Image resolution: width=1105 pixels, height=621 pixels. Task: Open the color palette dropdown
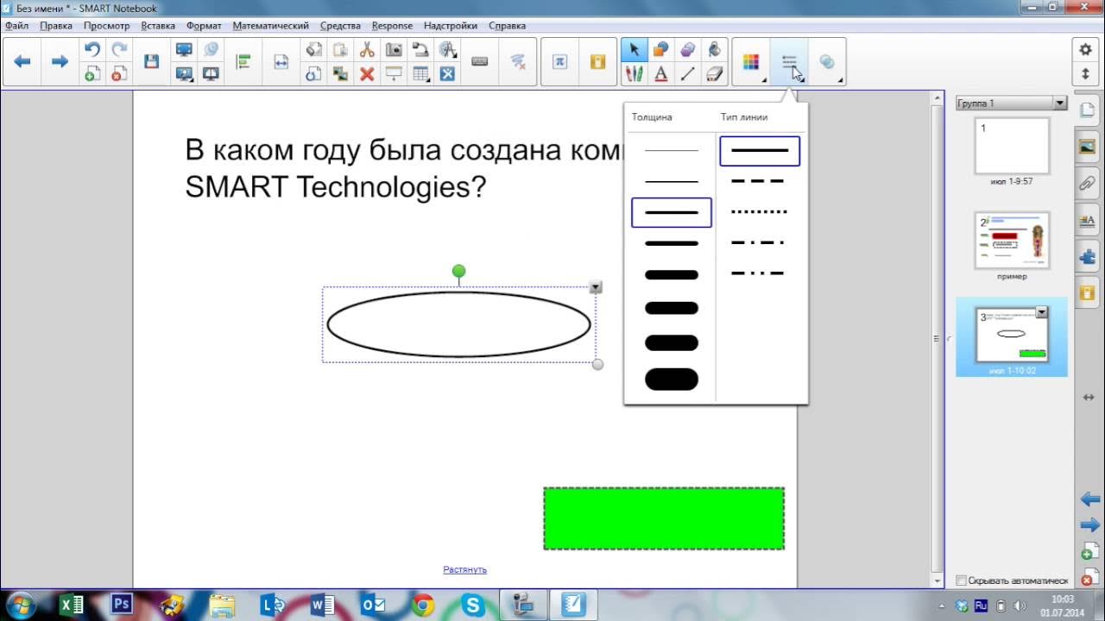click(x=751, y=62)
